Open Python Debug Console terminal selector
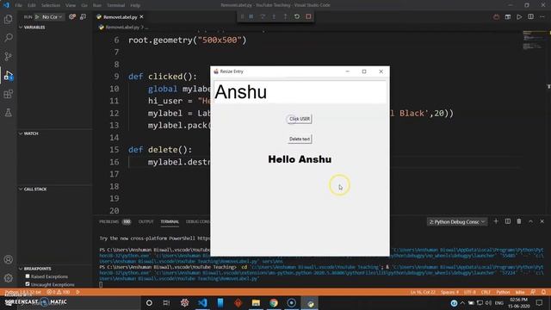This screenshot has width=551, height=310. click(457, 222)
